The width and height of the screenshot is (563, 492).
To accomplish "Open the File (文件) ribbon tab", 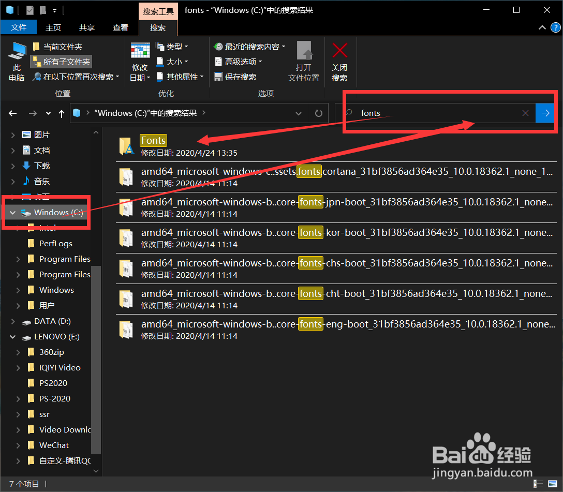I will 18,27.
